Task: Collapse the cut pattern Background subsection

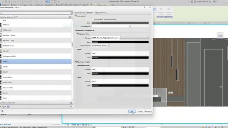Action: pyautogui.click(x=77, y=78)
